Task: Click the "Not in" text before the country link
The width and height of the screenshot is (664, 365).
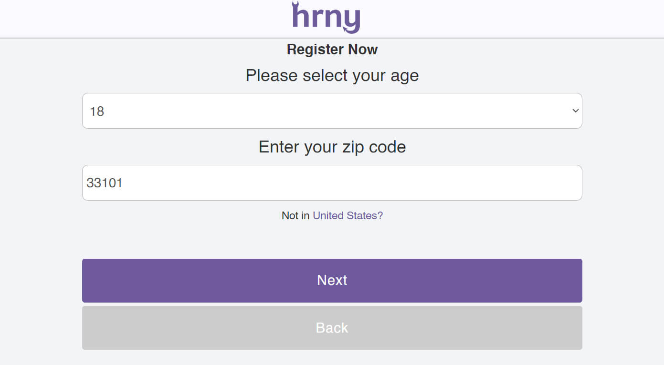Action: coord(295,216)
